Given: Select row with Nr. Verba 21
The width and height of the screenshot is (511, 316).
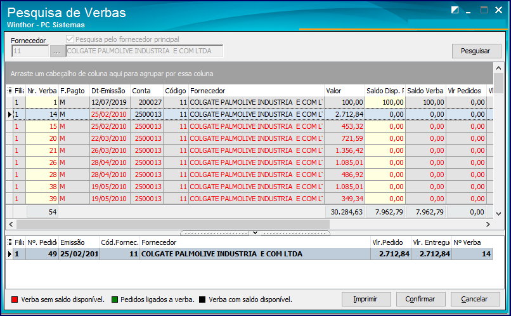Looking at the screenshot, I should (249, 150).
